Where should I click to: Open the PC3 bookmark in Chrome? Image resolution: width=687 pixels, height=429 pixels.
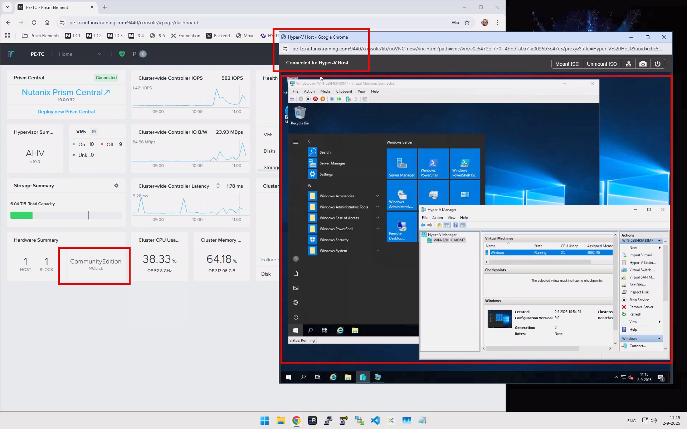(x=115, y=36)
